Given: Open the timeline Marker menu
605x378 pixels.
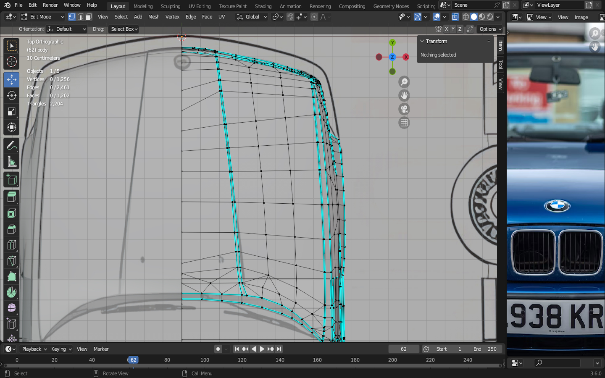Looking at the screenshot, I should 101,349.
